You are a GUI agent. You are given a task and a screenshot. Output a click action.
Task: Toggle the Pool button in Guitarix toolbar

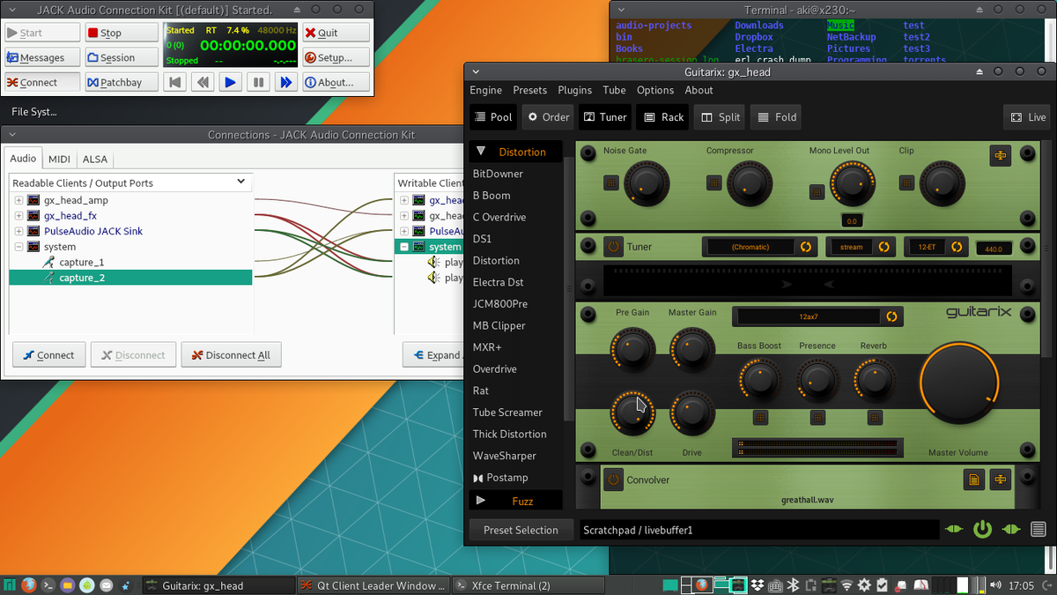(492, 116)
